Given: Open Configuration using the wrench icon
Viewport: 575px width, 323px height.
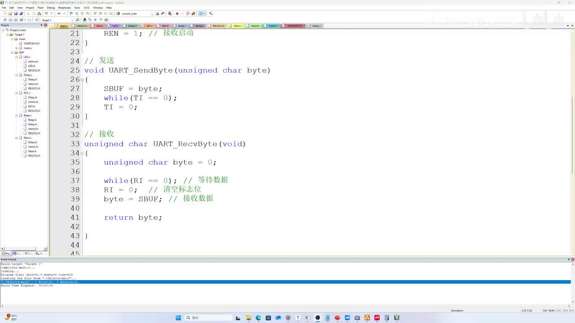Looking at the screenshot, I should [x=211, y=13].
